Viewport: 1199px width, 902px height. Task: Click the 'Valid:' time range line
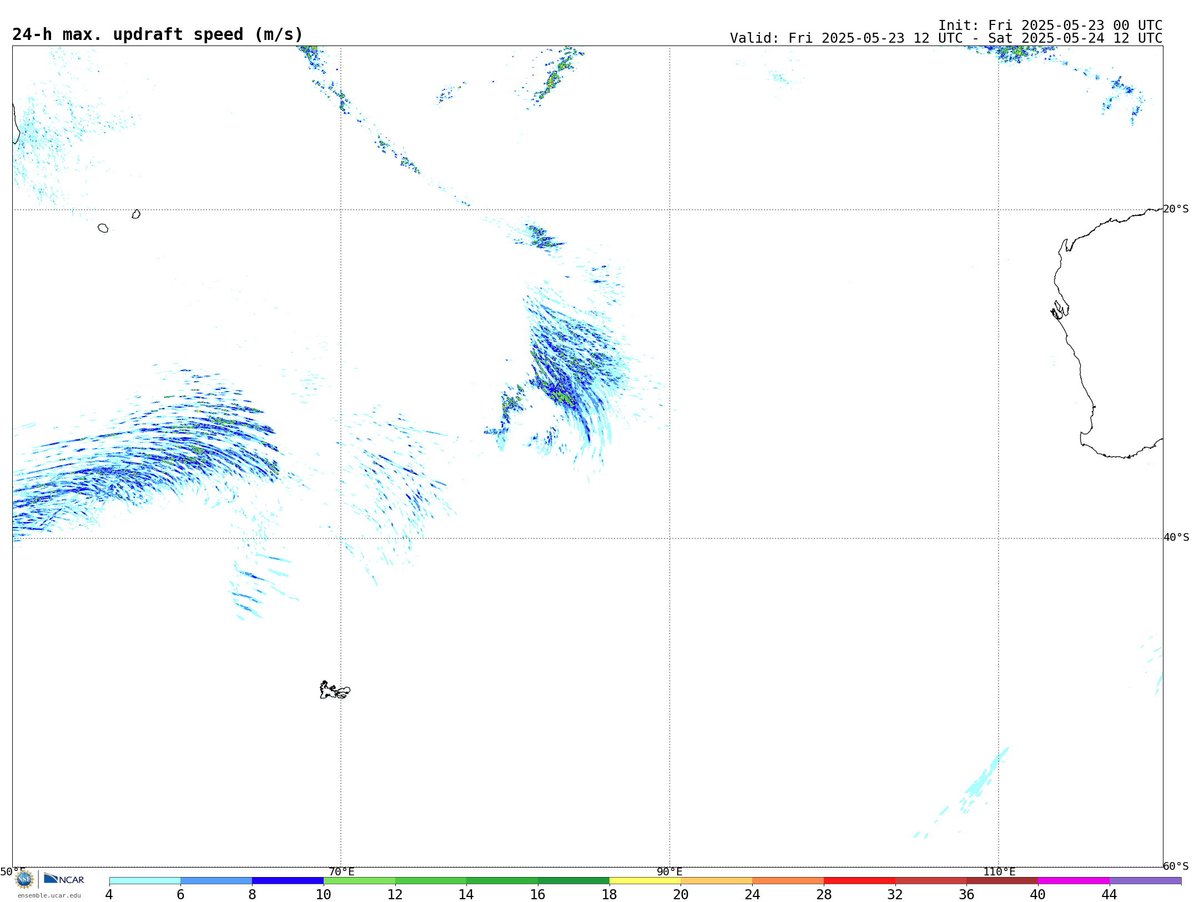click(946, 38)
